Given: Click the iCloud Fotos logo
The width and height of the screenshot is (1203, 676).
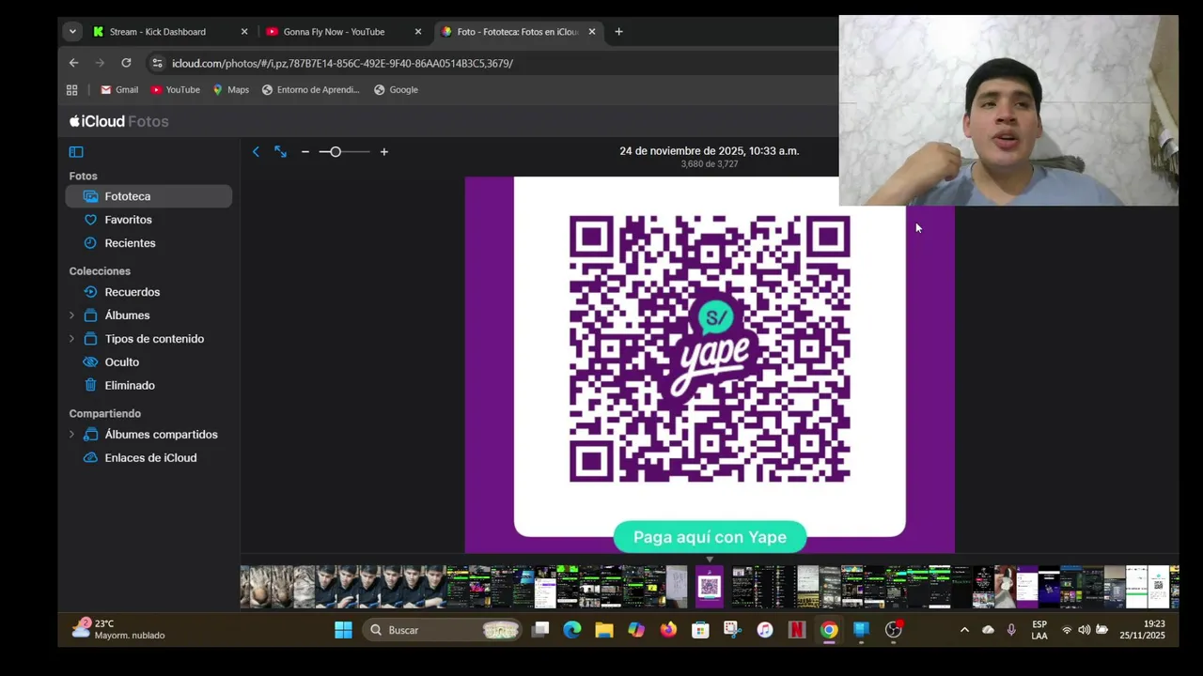Looking at the screenshot, I should click(x=119, y=121).
